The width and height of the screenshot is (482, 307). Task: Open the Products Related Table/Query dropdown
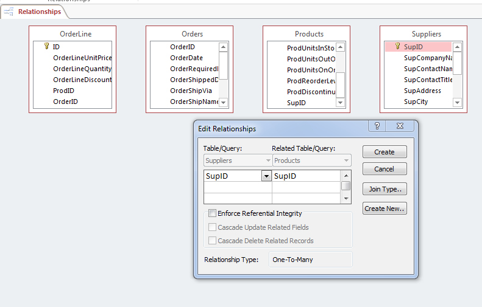pyautogui.click(x=347, y=160)
